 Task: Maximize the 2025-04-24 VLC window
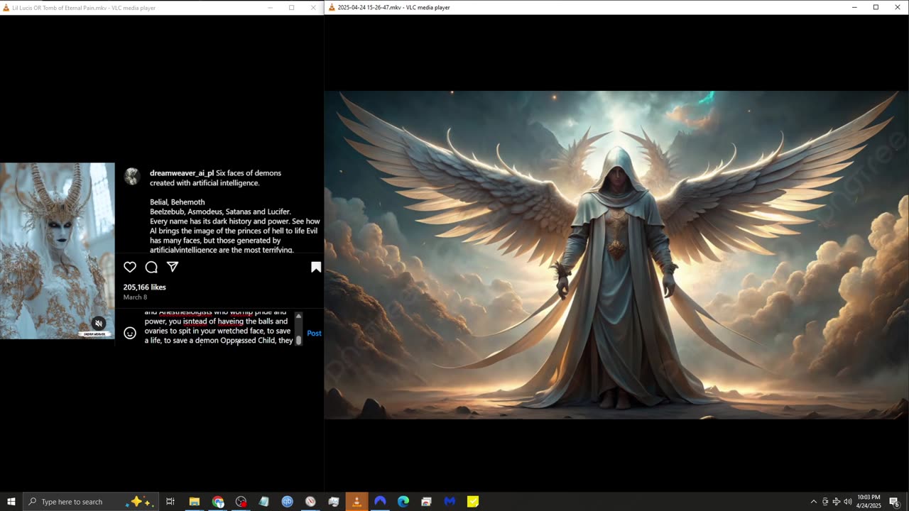coord(876,7)
